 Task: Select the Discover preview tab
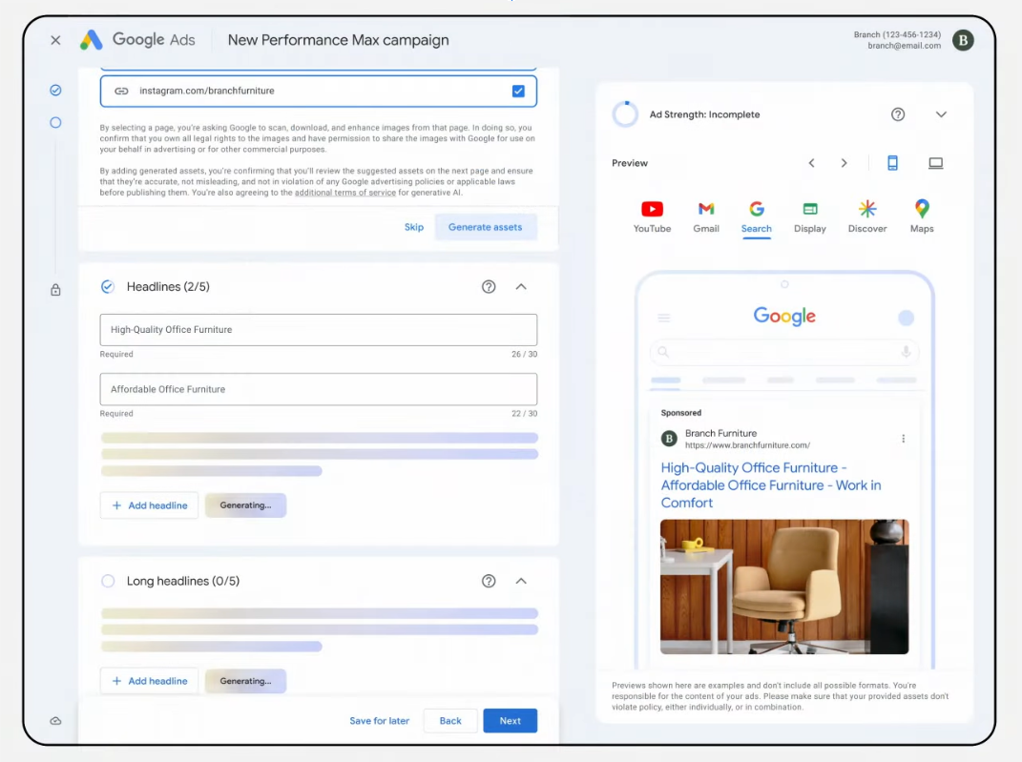[x=866, y=216]
